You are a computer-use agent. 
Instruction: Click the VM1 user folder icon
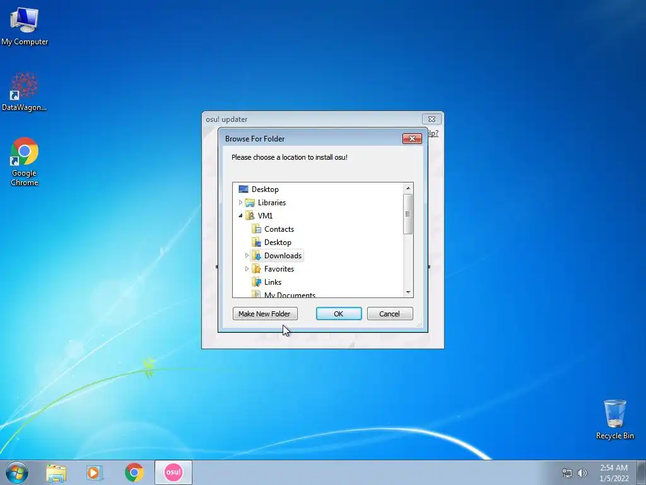[x=250, y=216]
